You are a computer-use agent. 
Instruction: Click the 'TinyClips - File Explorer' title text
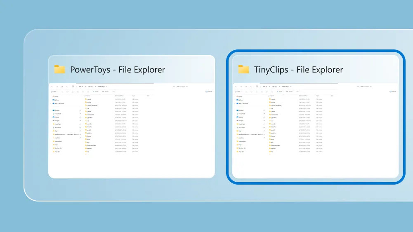298,70
